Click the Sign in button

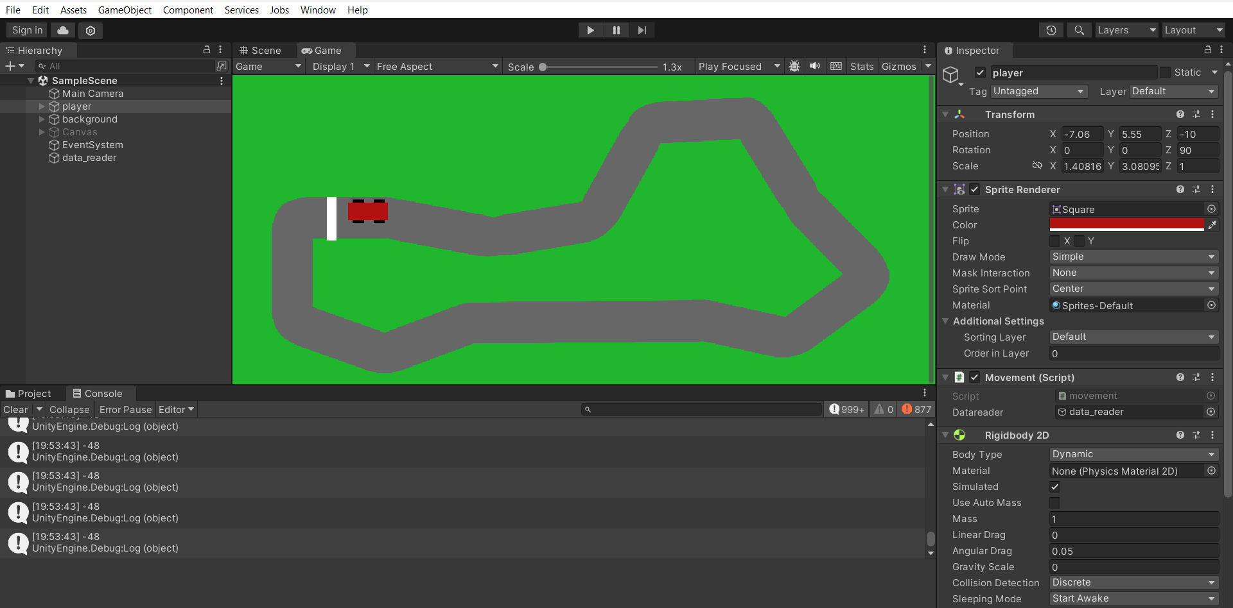click(26, 30)
